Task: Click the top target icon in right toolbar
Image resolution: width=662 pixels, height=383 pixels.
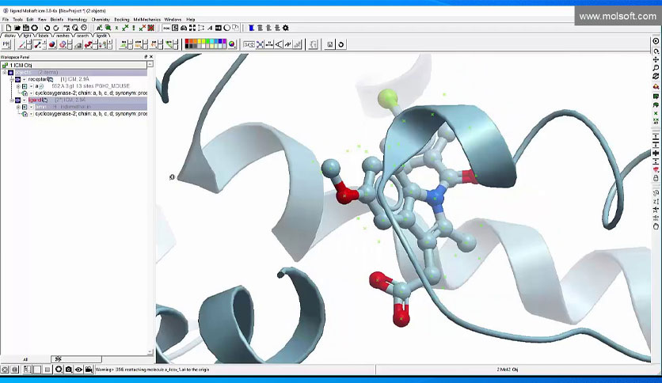Action: 656,41
